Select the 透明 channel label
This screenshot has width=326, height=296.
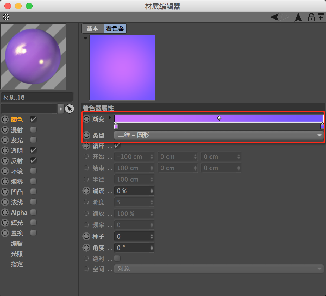coord(17,150)
